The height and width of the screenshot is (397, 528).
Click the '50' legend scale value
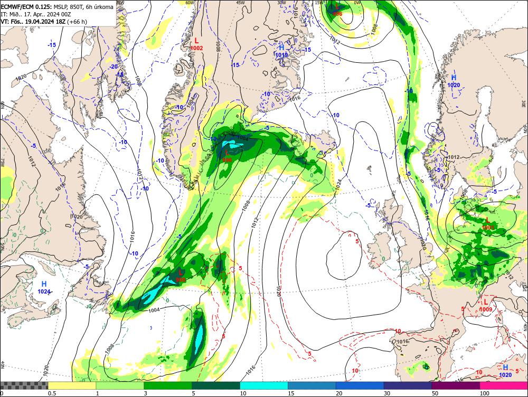pos(435,393)
